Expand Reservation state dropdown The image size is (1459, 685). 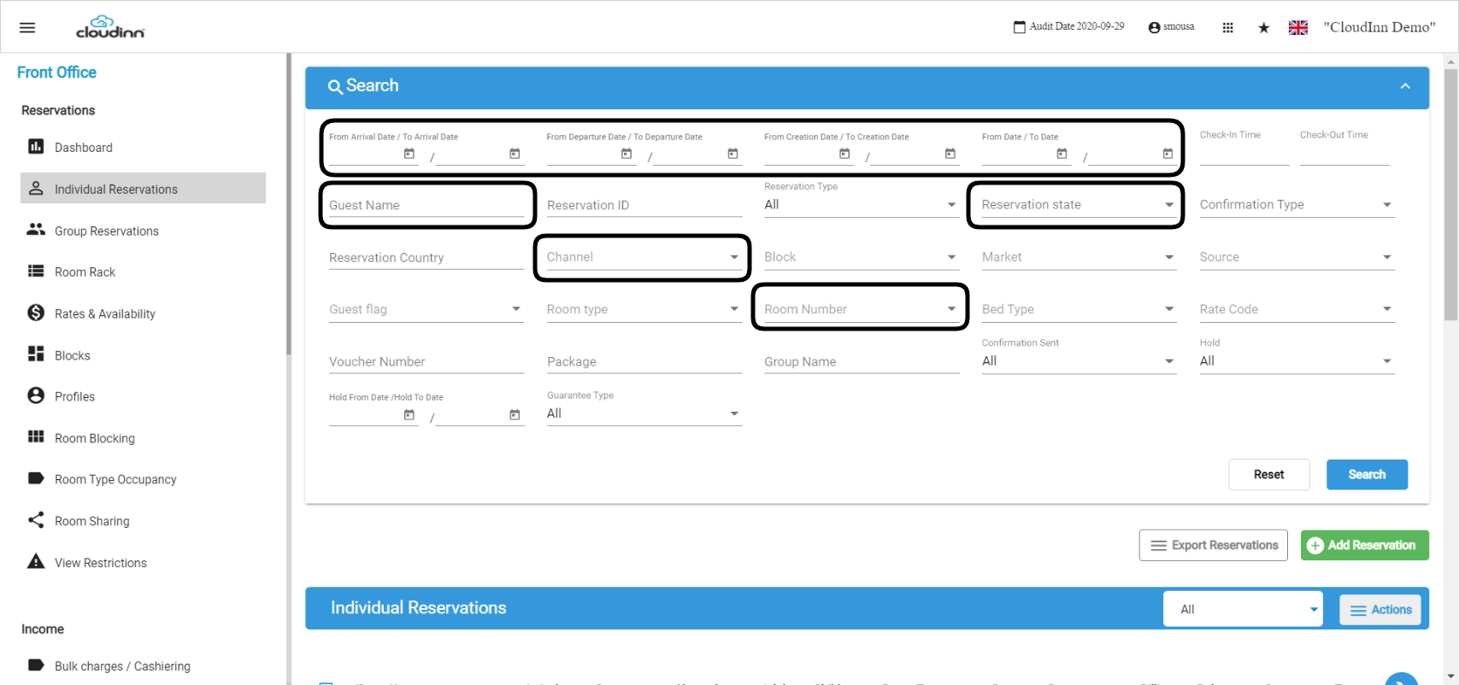[x=1079, y=205]
